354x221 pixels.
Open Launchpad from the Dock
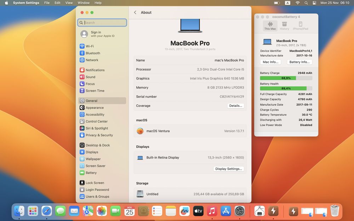point(33,211)
